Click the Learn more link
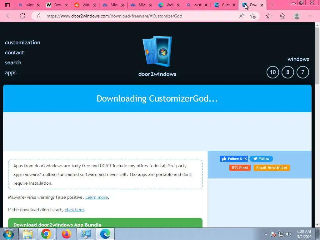320x240 pixels. coord(97,197)
